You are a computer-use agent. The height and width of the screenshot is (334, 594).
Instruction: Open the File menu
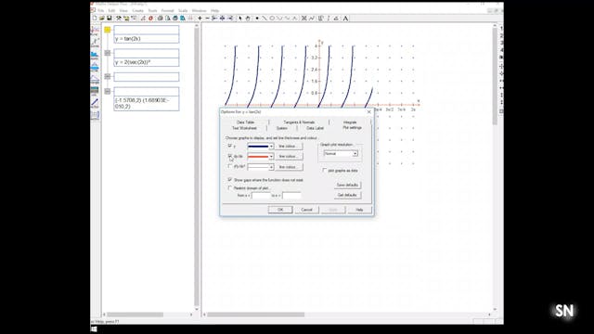coord(100,10)
